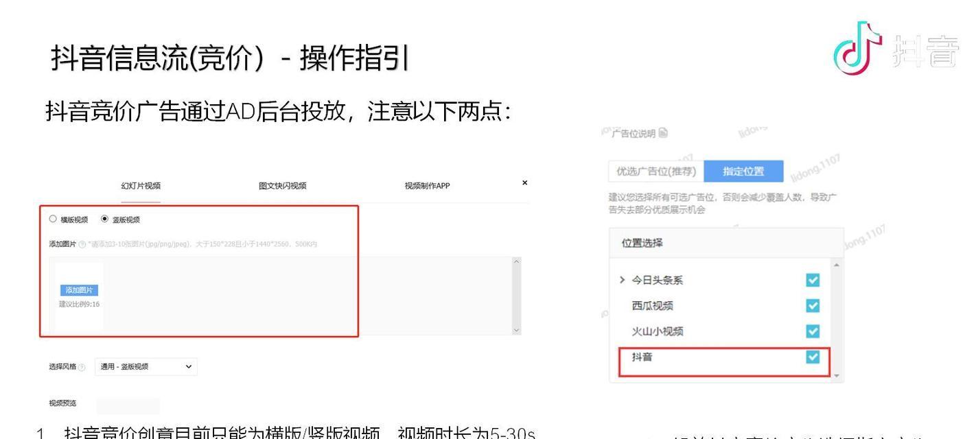This screenshot has width=976, height=439.
Task: Select 横版视频 radio option
Action: coord(53,219)
